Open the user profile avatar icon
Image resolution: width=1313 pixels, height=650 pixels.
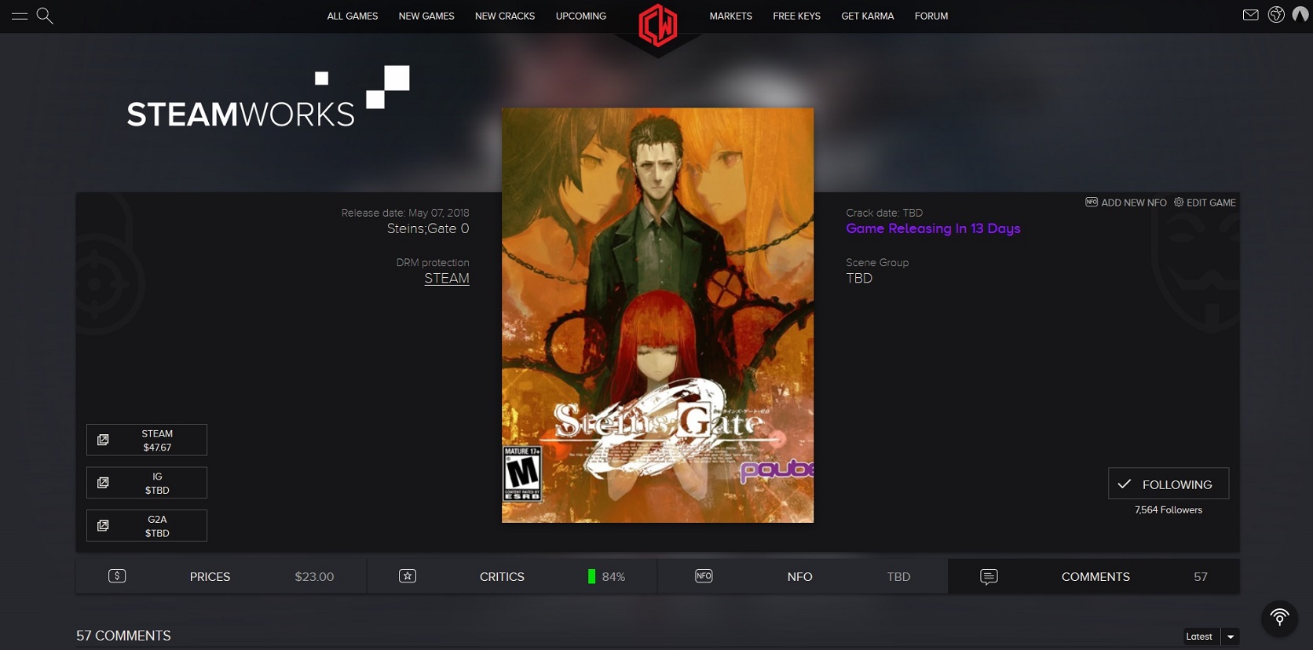click(x=1301, y=15)
